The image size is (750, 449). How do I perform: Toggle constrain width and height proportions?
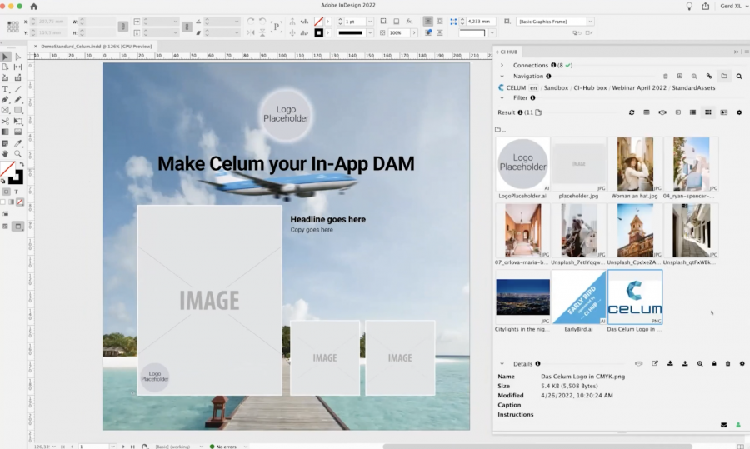pyautogui.click(x=123, y=27)
